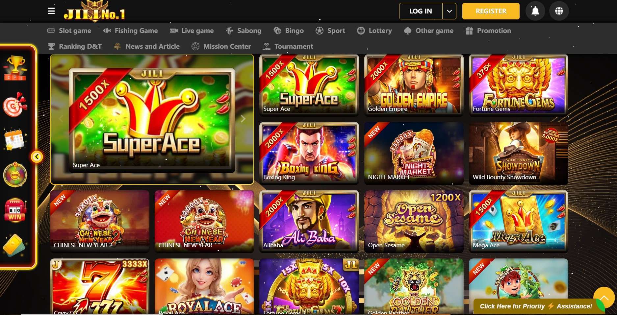Open the NIGHT MARKET game tile
This screenshot has width=617, height=315.
(x=414, y=153)
